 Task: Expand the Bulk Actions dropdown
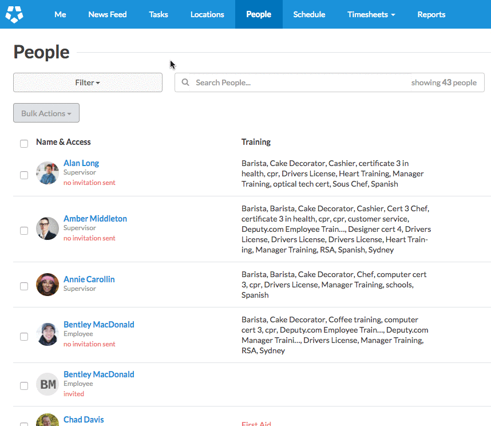pyautogui.click(x=46, y=113)
